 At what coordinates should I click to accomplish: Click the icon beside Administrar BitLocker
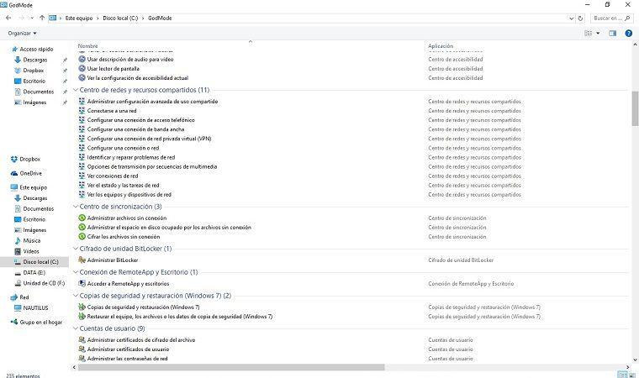click(x=82, y=260)
